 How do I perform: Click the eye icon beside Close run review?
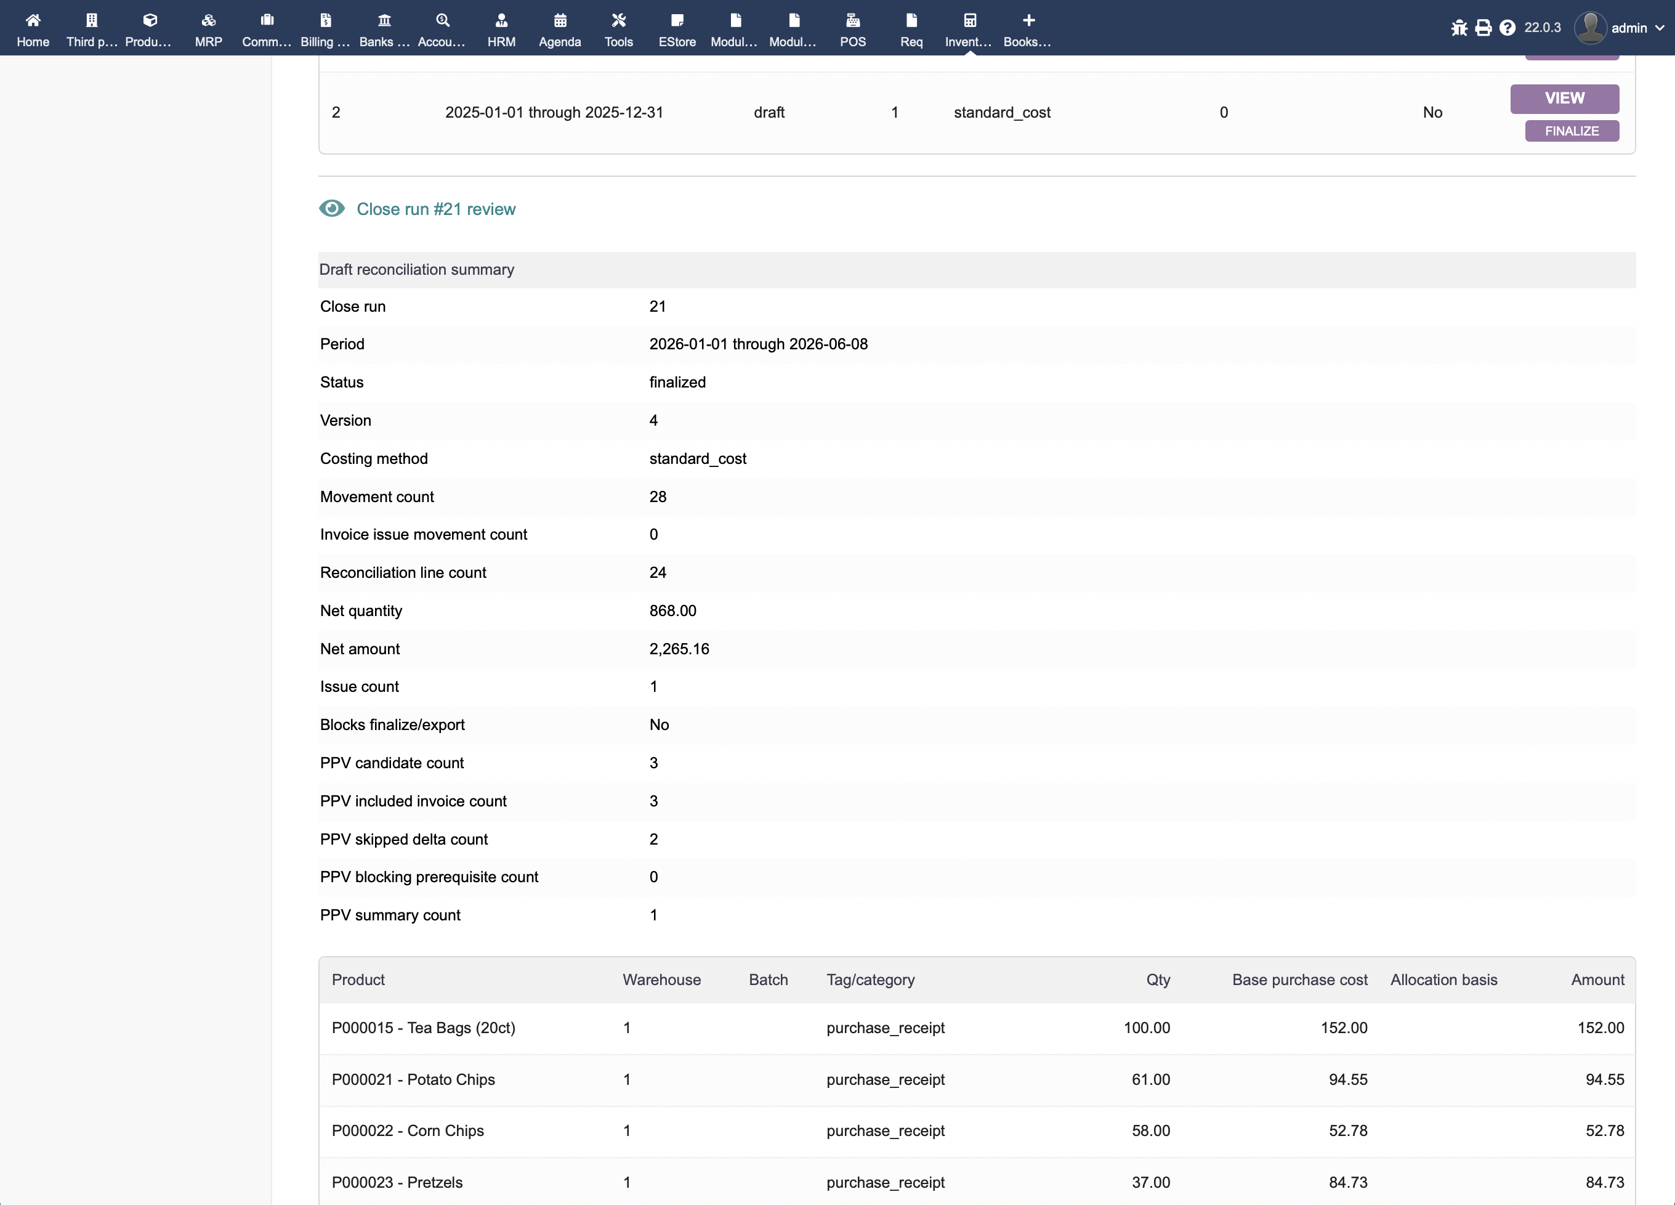[331, 208]
